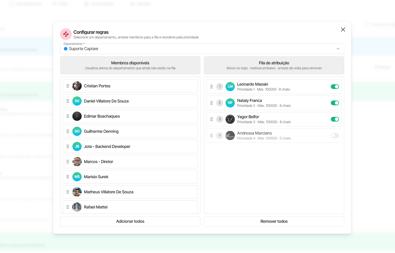The width and height of the screenshot is (395, 253).
Task: Click priority badge 3 in queue
Action: [220, 119]
